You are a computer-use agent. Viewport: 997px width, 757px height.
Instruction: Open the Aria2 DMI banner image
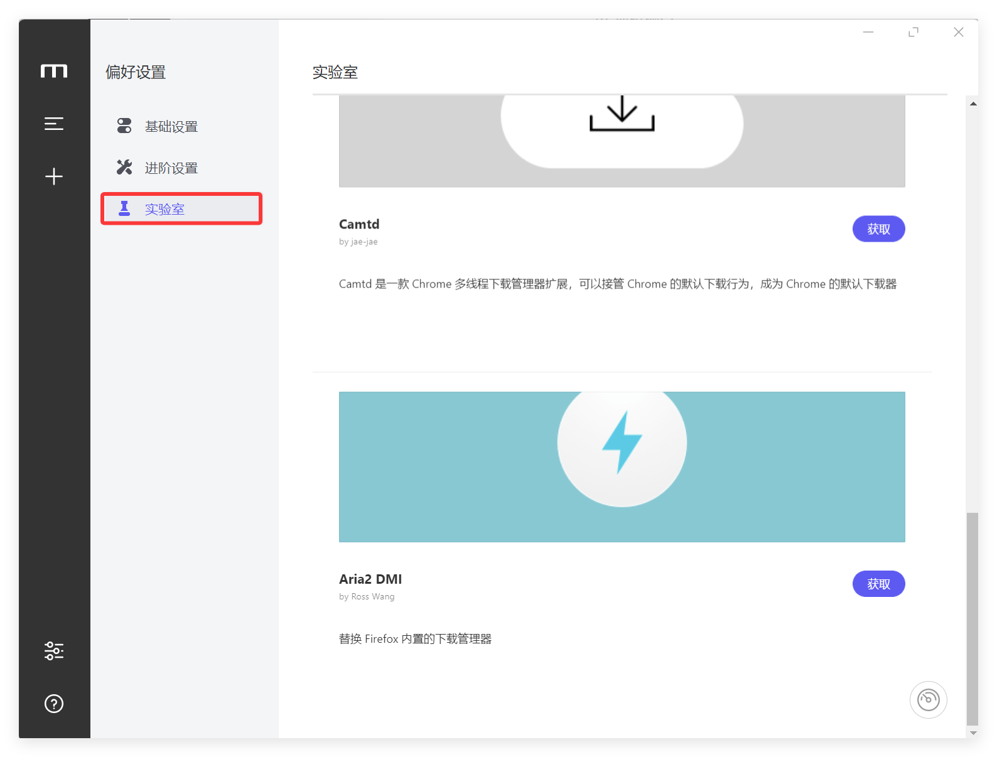click(x=622, y=467)
